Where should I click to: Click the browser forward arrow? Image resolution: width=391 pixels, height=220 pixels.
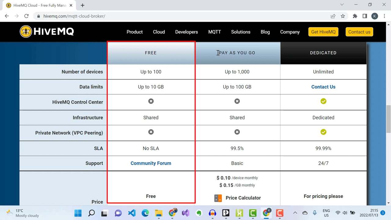point(17,16)
